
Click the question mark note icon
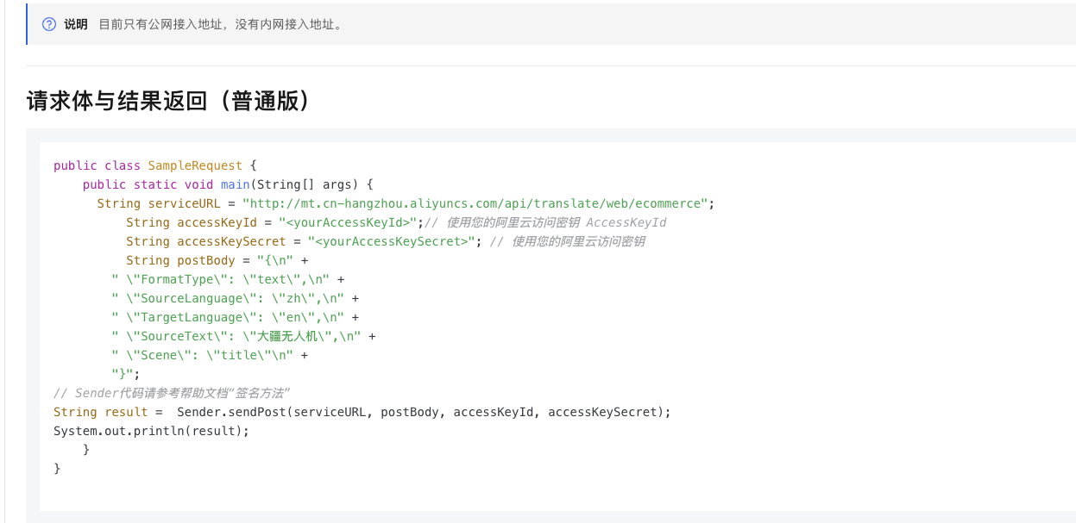coord(49,24)
